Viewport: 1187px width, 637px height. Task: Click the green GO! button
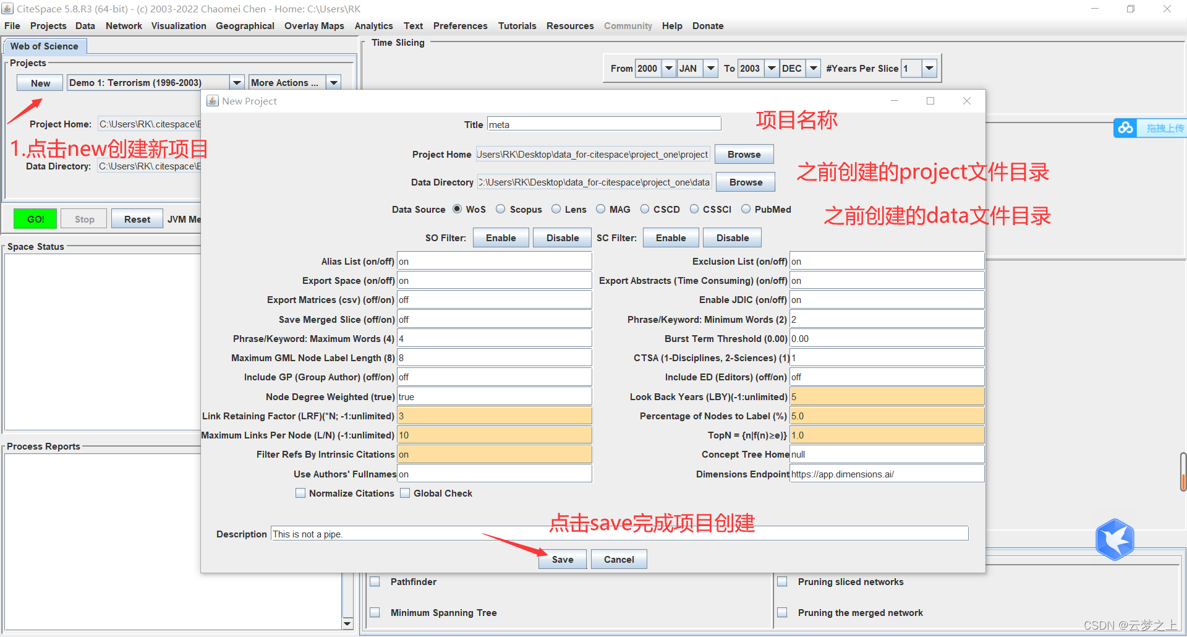tap(35, 219)
